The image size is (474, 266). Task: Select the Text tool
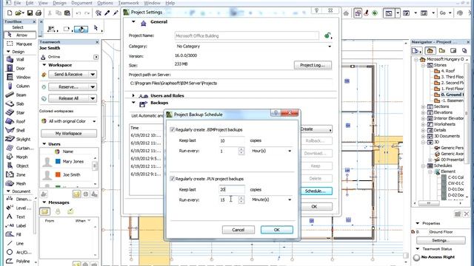click(20, 216)
